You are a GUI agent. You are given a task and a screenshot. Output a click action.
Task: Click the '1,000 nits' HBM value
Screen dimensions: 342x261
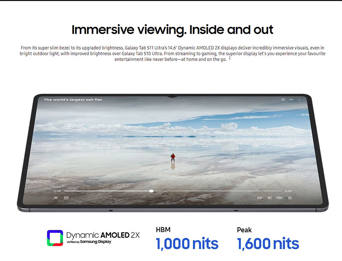click(x=187, y=244)
